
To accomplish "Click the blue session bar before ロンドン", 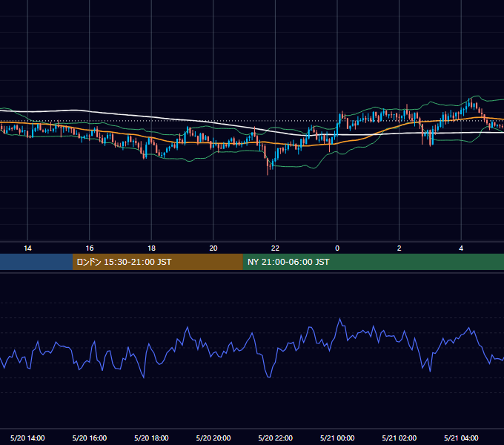I will click(36, 262).
